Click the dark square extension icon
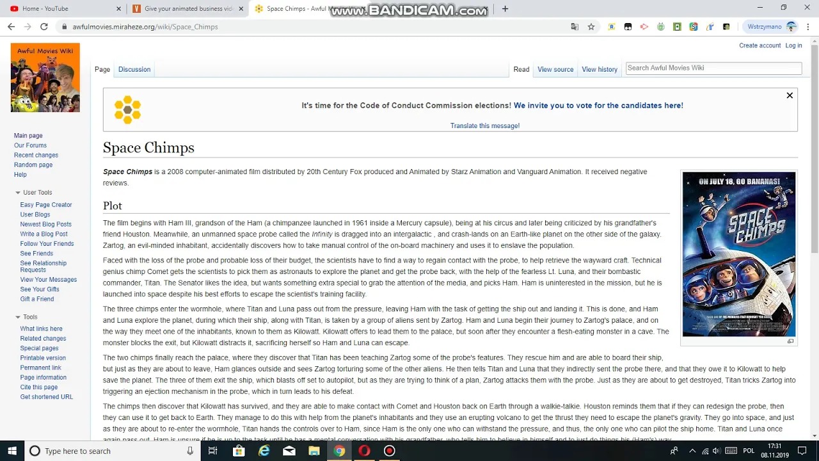 [726, 27]
